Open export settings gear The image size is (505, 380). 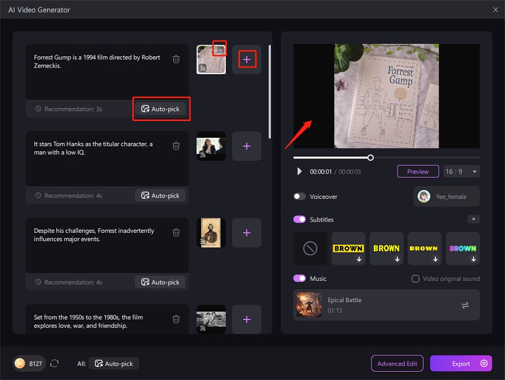point(484,363)
